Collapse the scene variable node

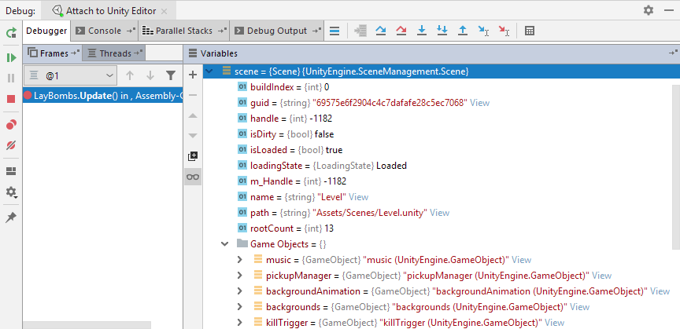209,71
